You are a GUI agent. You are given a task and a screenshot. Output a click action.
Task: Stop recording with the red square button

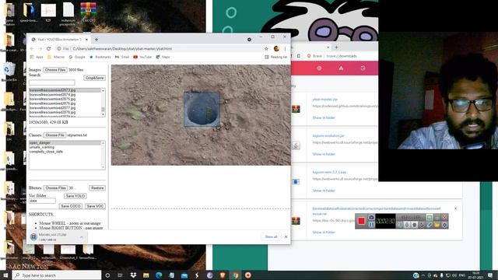click(x=361, y=221)
